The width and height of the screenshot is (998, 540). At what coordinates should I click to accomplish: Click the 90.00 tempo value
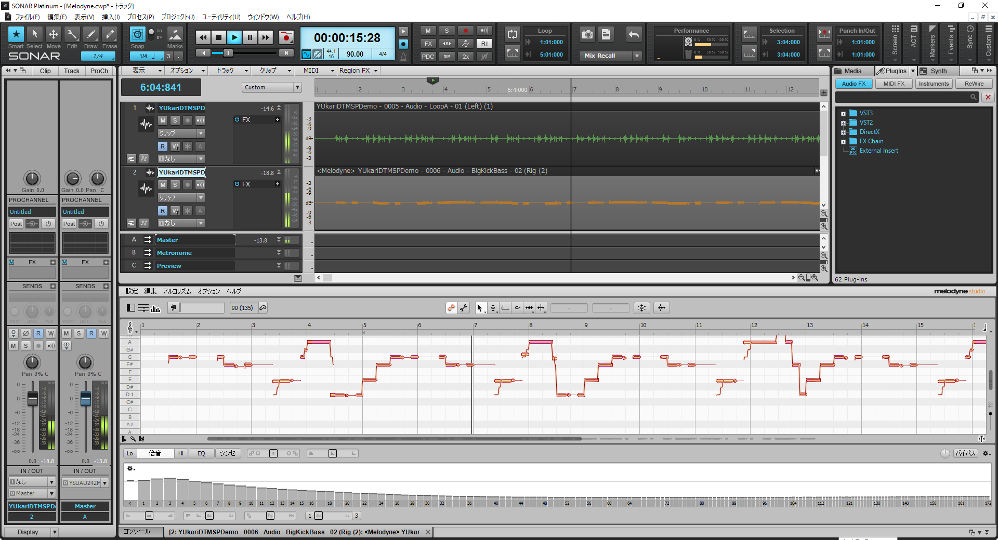coord(355,54)
